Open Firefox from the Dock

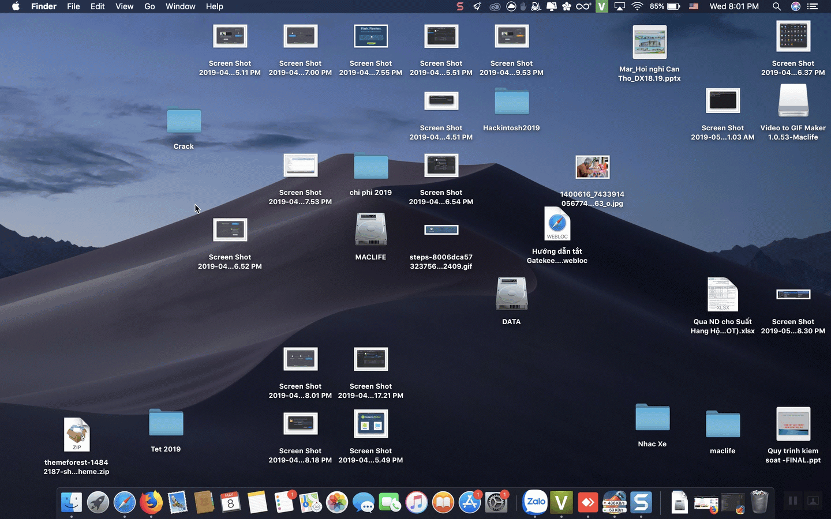pos(150,502)
